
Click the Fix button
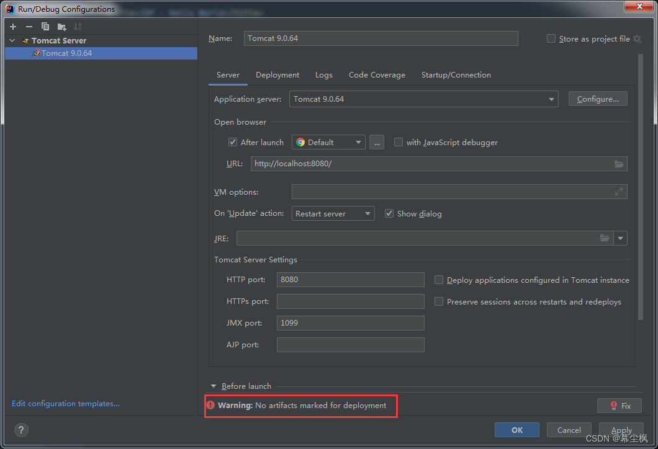pos(620,405)
